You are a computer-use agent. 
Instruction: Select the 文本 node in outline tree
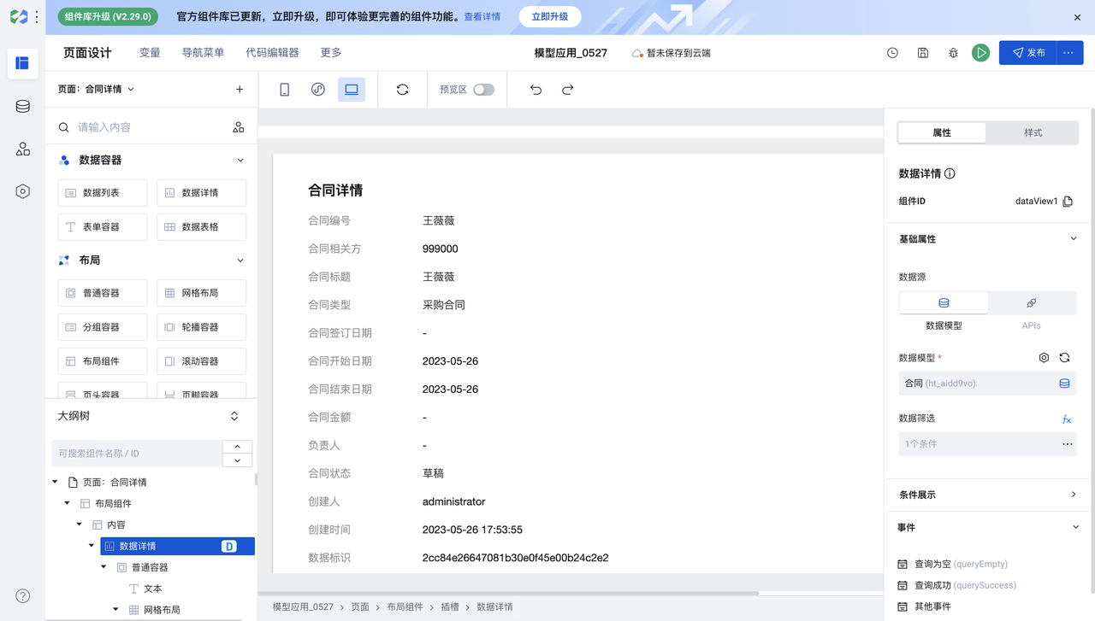(x=152, y=589)
